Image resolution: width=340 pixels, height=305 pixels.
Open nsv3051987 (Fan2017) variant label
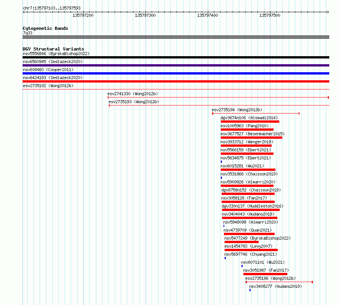(x=266, y=270)
